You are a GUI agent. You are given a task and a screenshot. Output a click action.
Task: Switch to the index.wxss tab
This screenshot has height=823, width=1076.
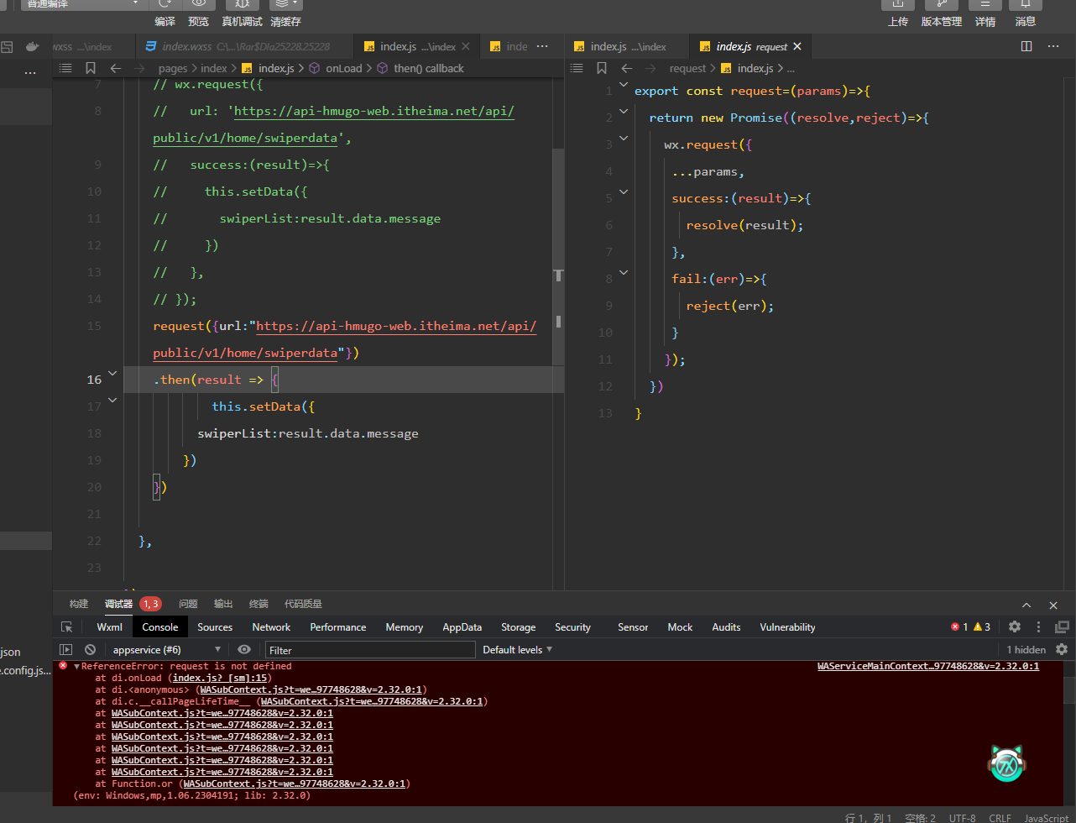pos(246,46)
